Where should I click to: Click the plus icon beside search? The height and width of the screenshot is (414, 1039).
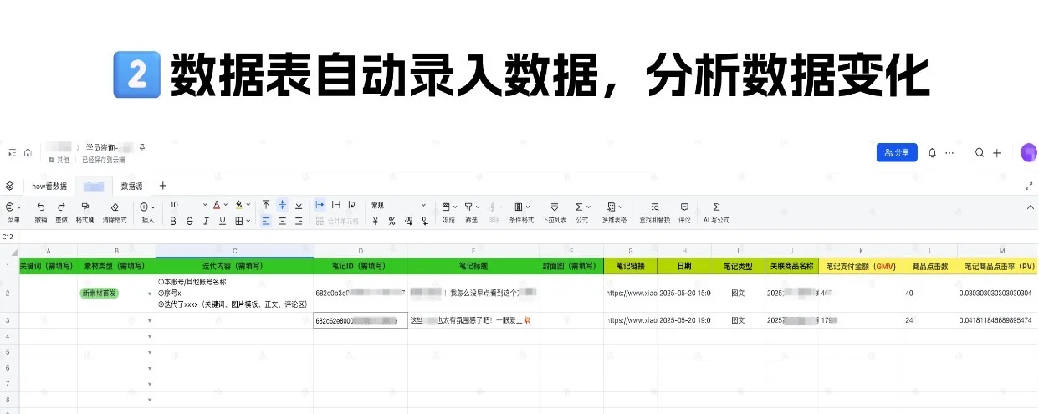997,153
